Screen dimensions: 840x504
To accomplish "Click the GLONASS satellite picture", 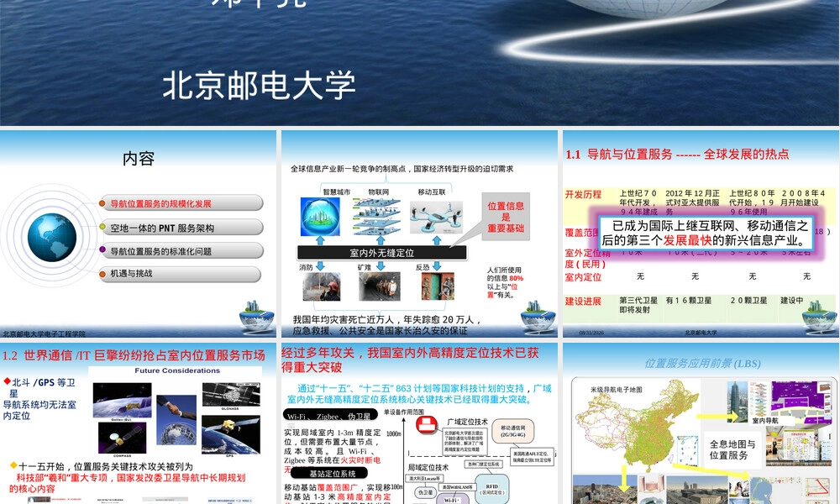I will [x=232, y=395].
